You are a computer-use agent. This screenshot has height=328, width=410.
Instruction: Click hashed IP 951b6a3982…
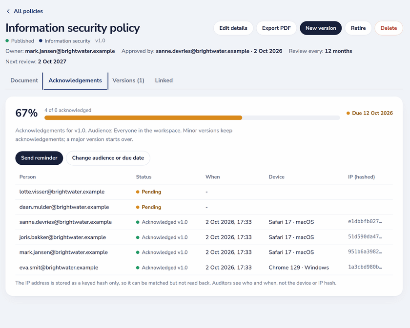[x=365, y=252]
